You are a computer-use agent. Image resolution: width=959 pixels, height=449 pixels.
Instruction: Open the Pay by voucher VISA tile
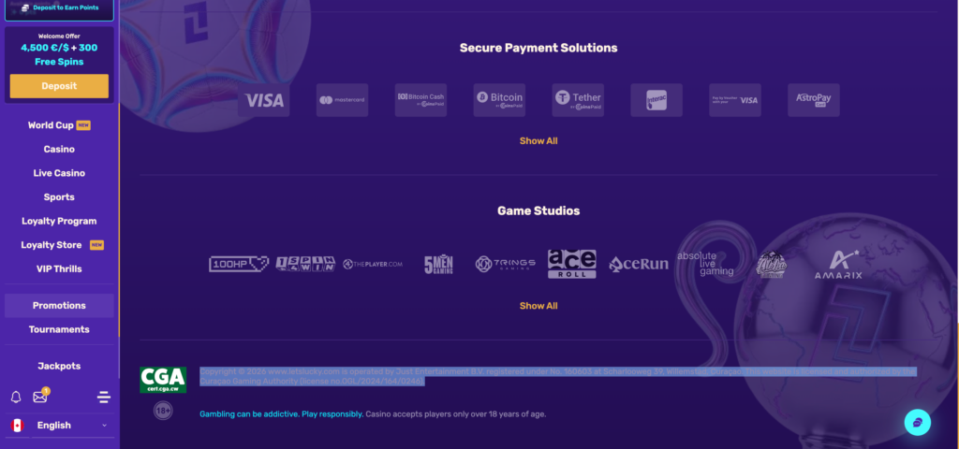click(x=735, y=100)
